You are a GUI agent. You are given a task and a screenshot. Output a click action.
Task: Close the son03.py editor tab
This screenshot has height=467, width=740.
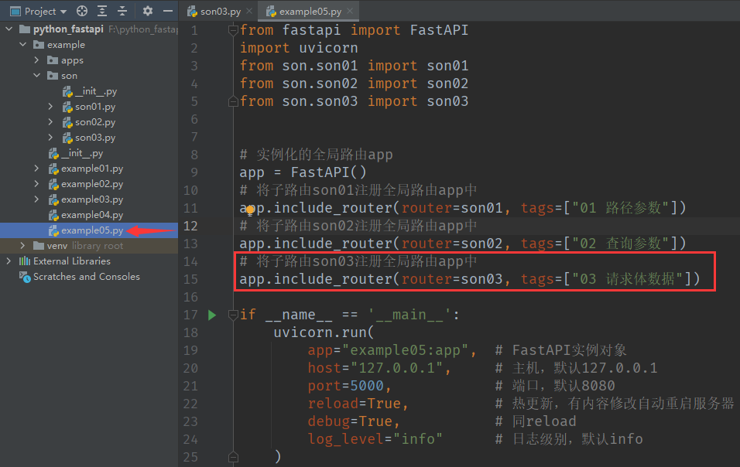[x=250, y=12]
